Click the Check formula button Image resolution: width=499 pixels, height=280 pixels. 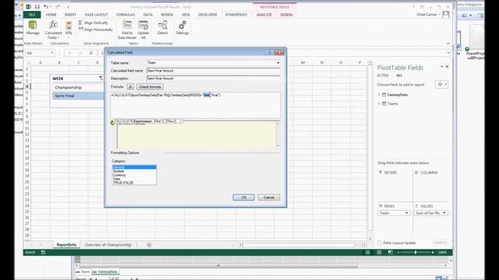point(150,86)
